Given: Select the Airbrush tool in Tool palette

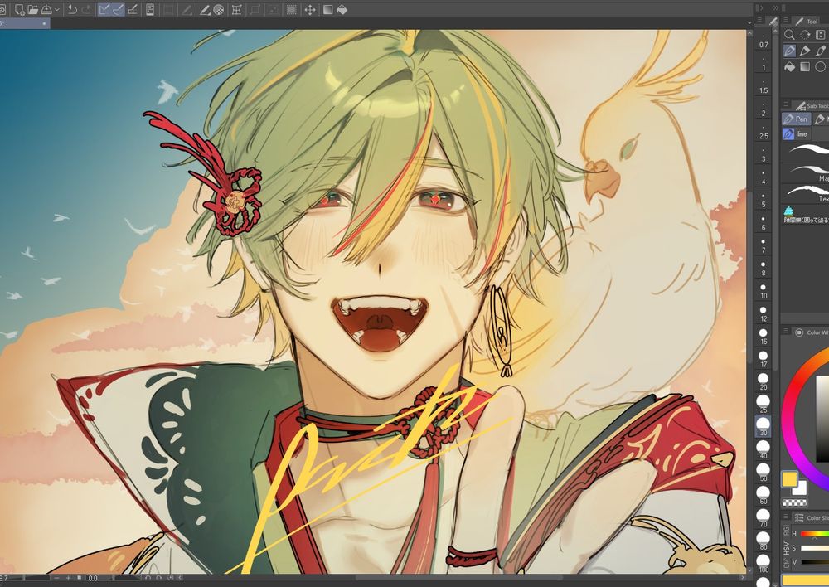Looking at the screenshot, I should [x=821, y=51].
